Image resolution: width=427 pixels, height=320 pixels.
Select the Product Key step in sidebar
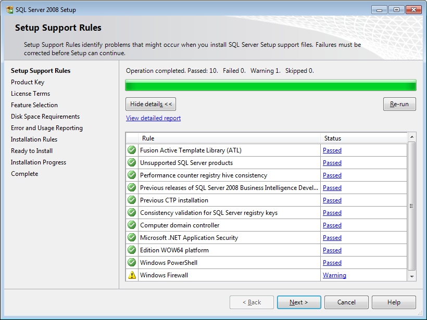[28, 82]
